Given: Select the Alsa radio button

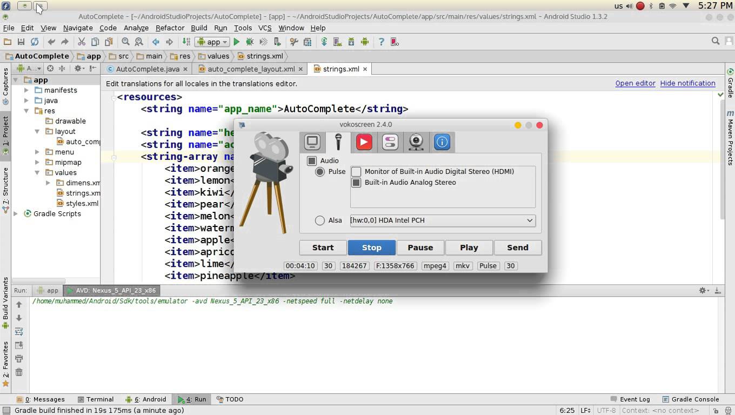Looking at the screenshot, I should (x=320, y=220).
